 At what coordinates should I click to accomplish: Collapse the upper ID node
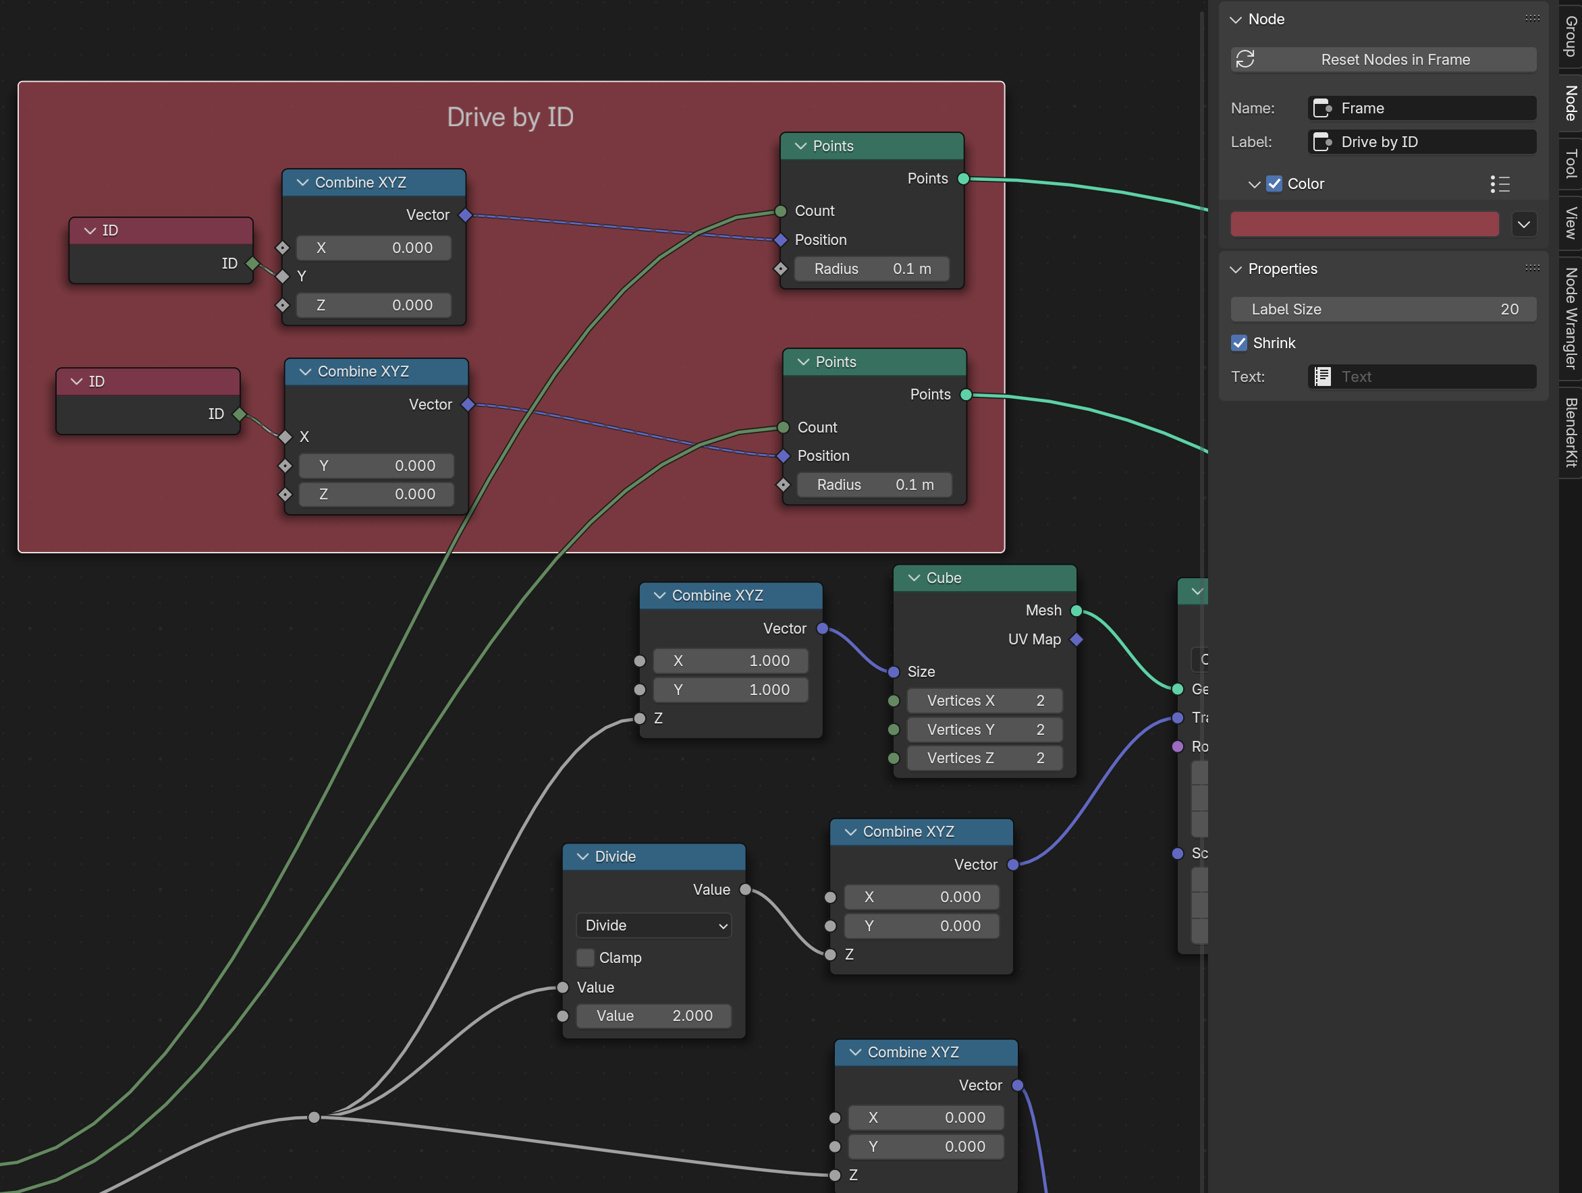pyautogui.click(x=89, y=230)
